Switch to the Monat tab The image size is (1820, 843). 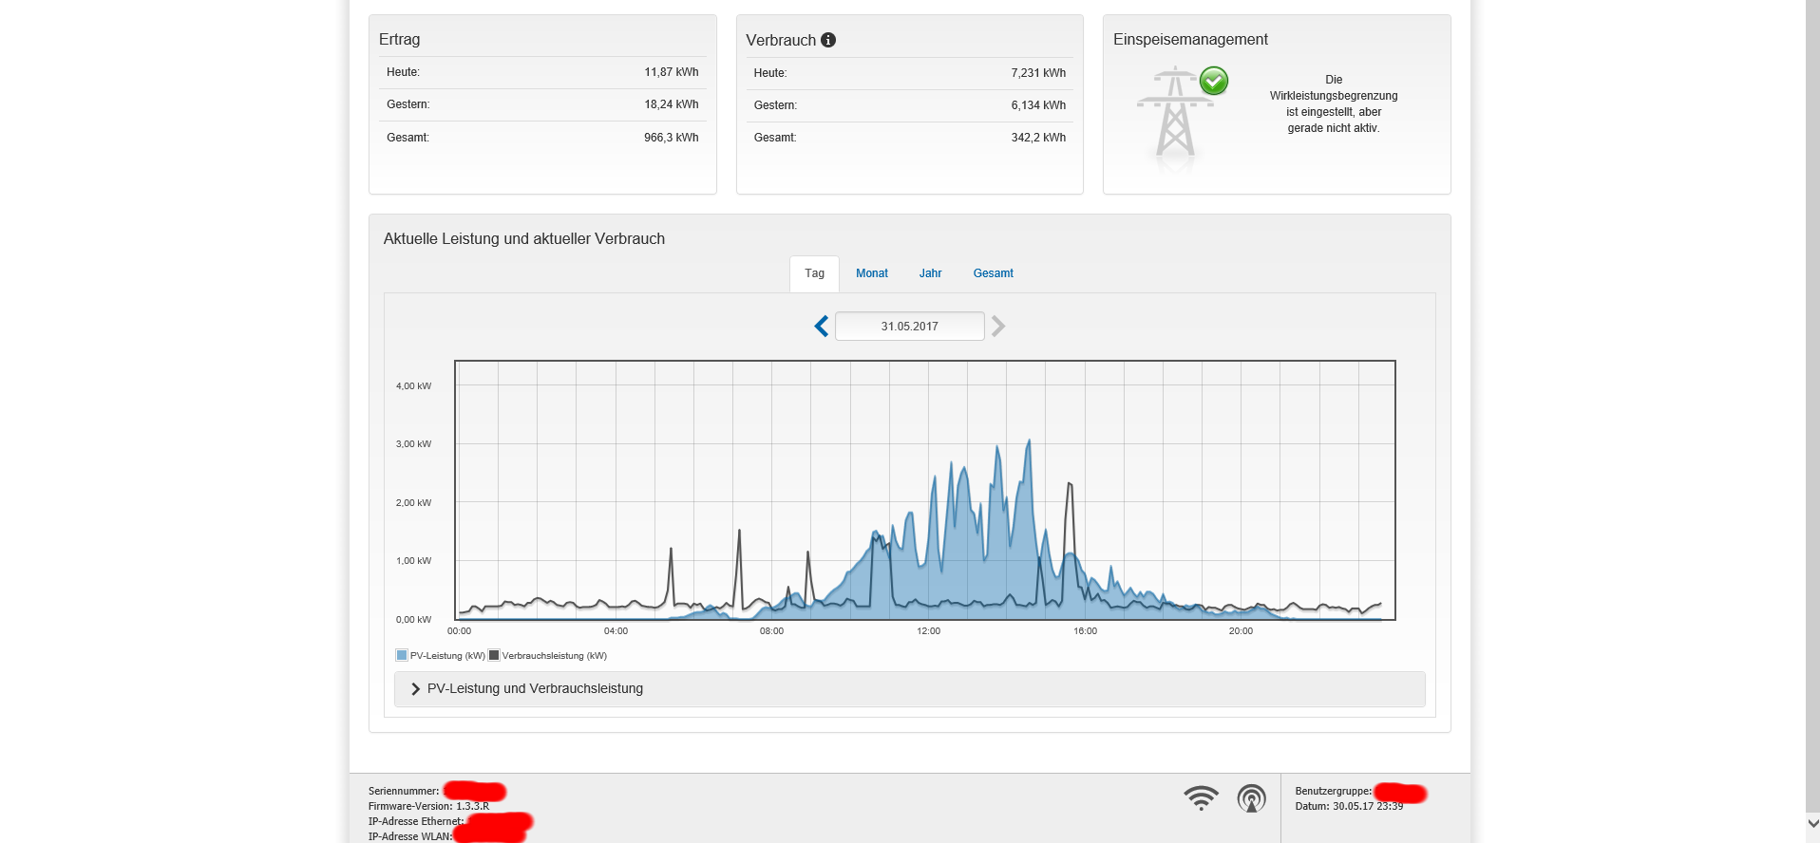871,273
